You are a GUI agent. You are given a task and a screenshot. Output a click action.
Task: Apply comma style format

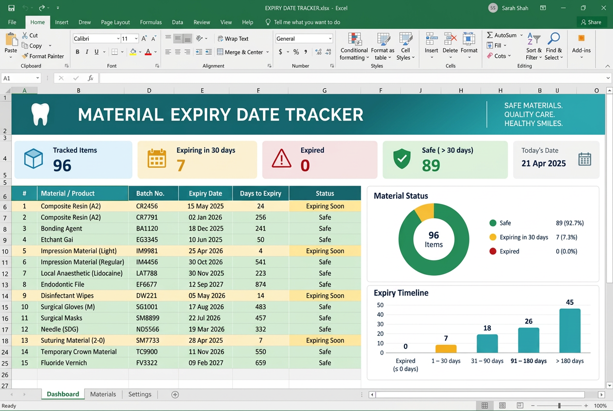(306, 52)
